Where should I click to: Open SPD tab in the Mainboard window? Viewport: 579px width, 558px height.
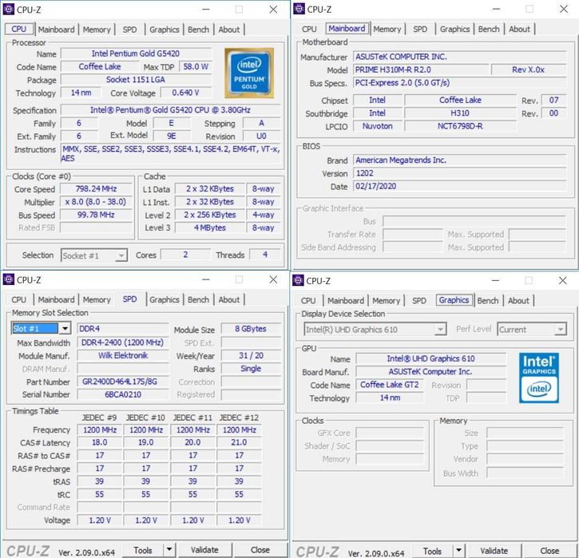click(420, 30)
